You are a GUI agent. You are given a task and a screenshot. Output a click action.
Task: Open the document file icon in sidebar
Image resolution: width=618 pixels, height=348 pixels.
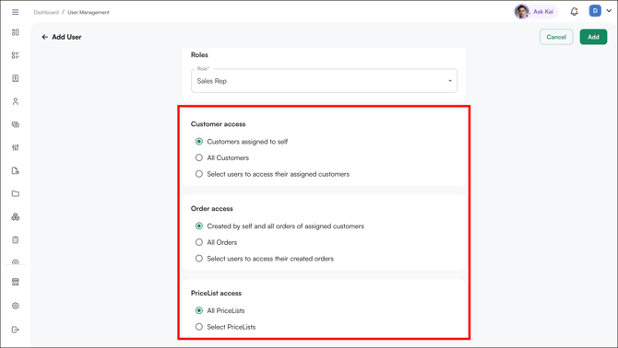pyautogui.click(x=16, y=170)
